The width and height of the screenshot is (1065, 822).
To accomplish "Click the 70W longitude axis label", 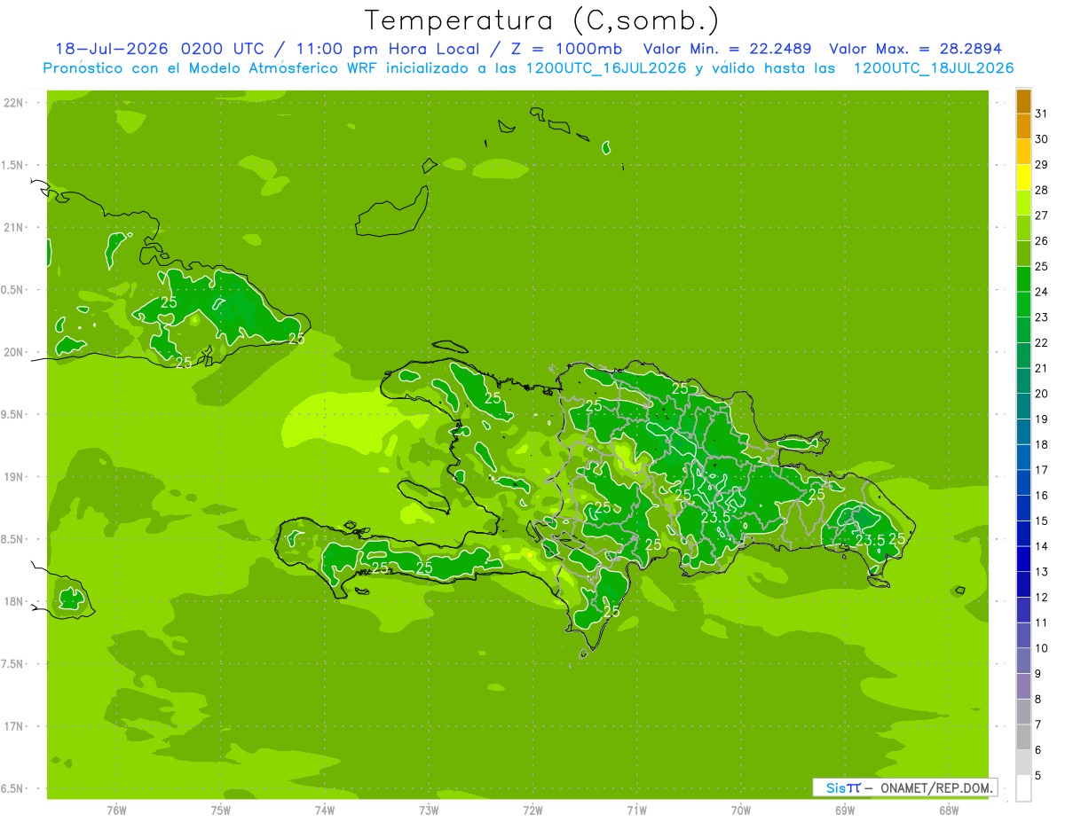I will coord(741,810).
